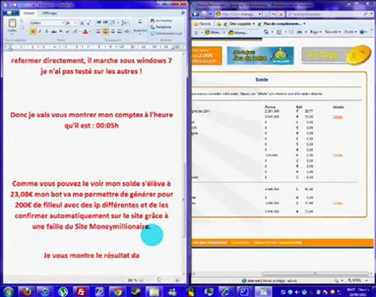Click the IE print icon
Screen dimensions: 376x297
pos(300,32)
